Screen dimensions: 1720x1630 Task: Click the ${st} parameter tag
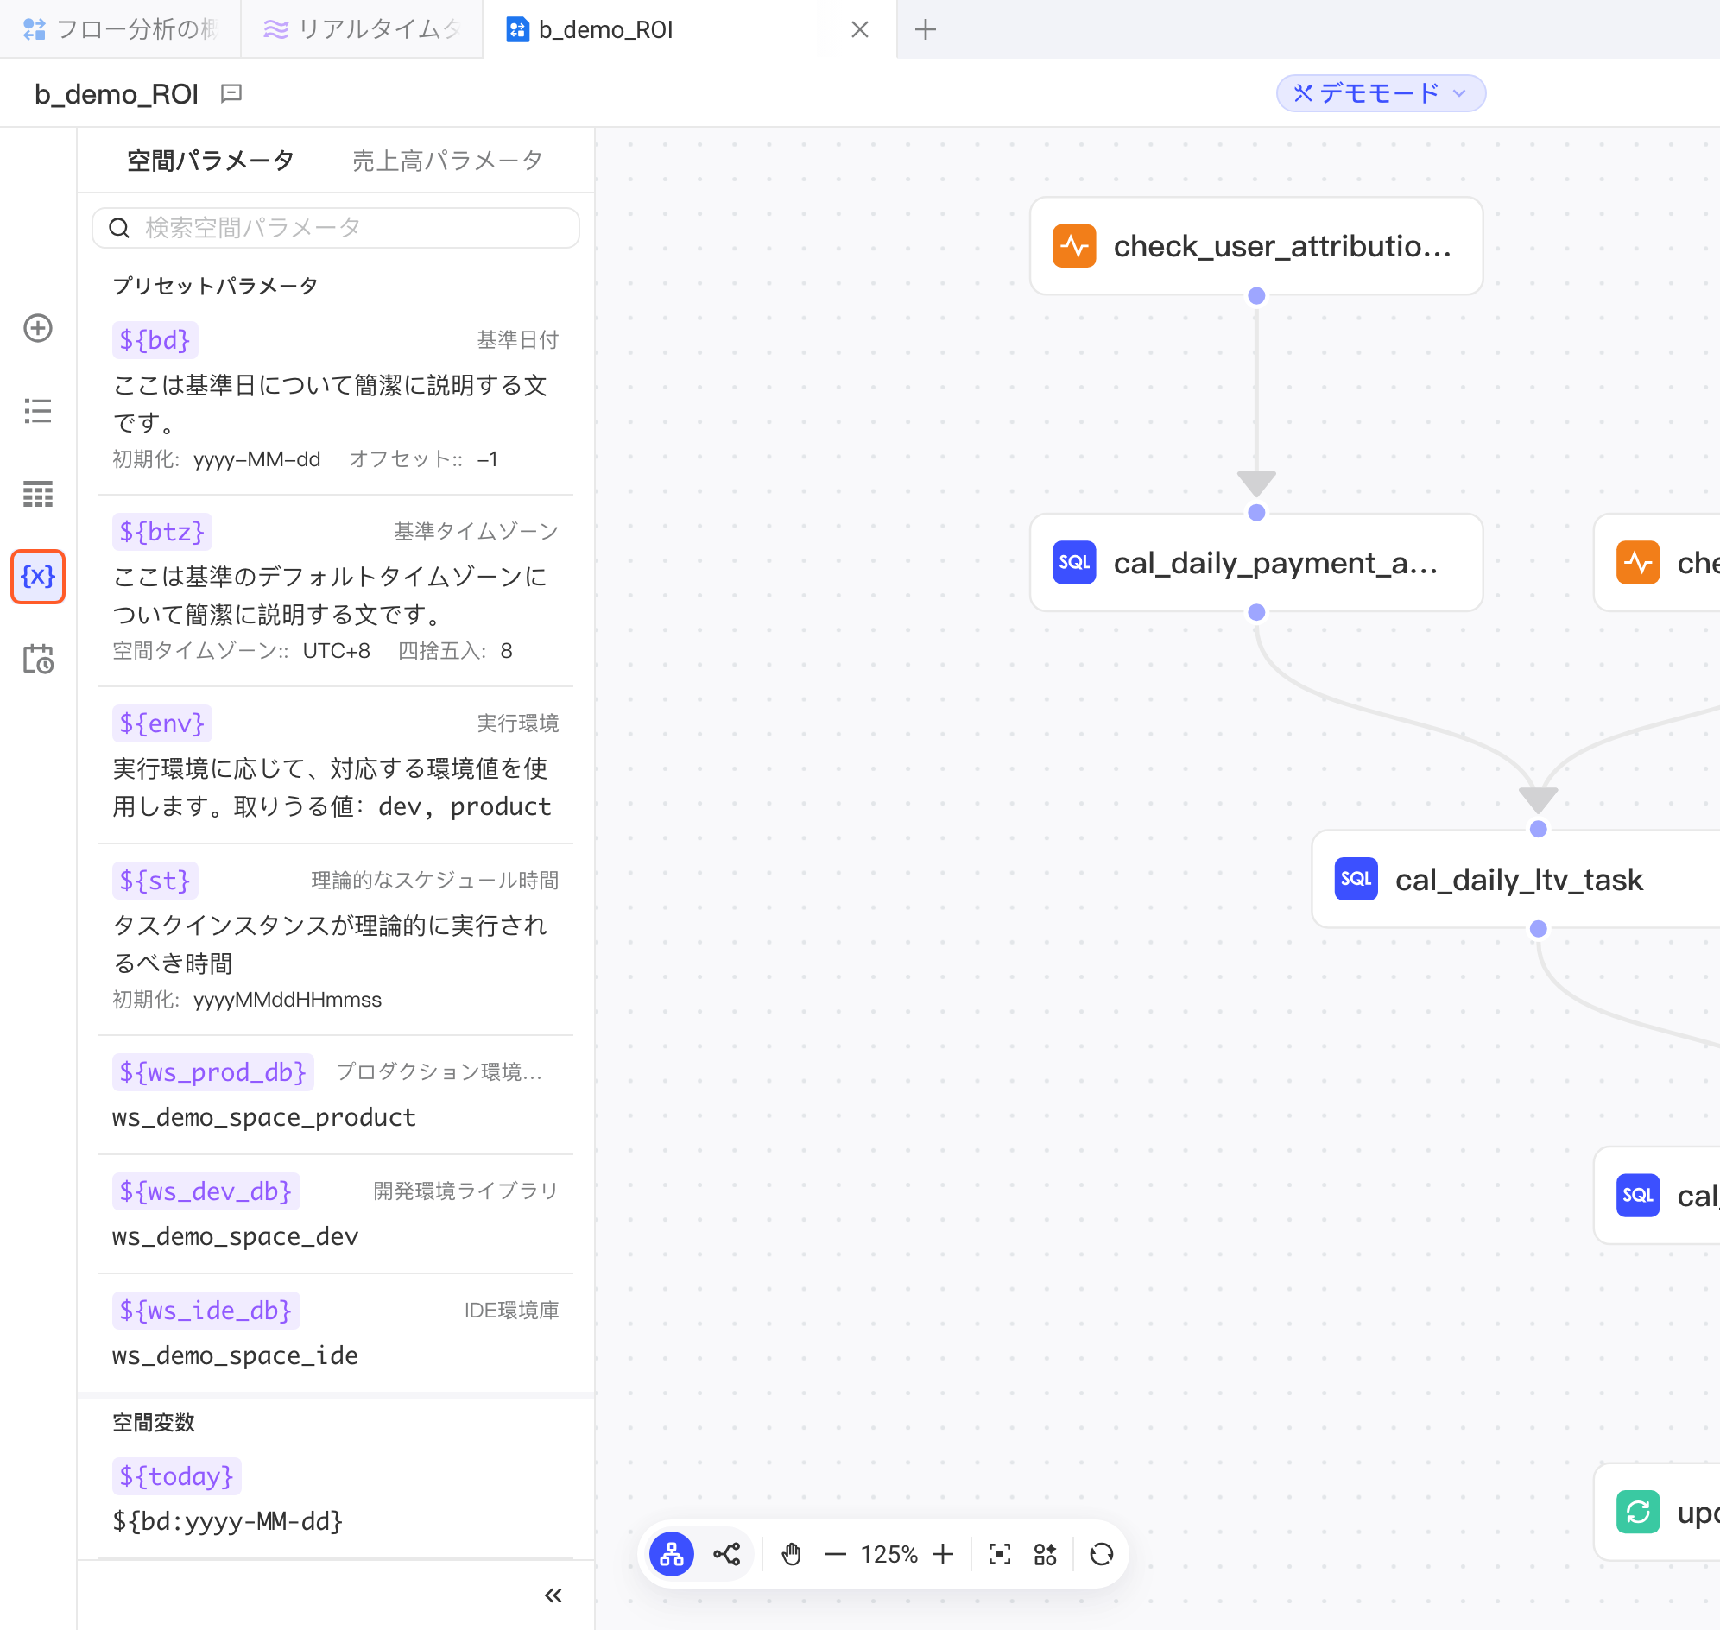point(155,880)
